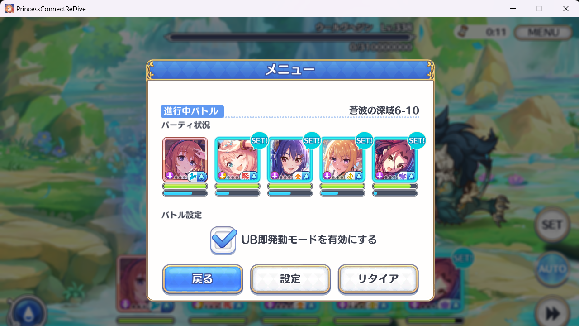Click the blurred MENU button top right
579x326 pixels.
tap(543, 33)
